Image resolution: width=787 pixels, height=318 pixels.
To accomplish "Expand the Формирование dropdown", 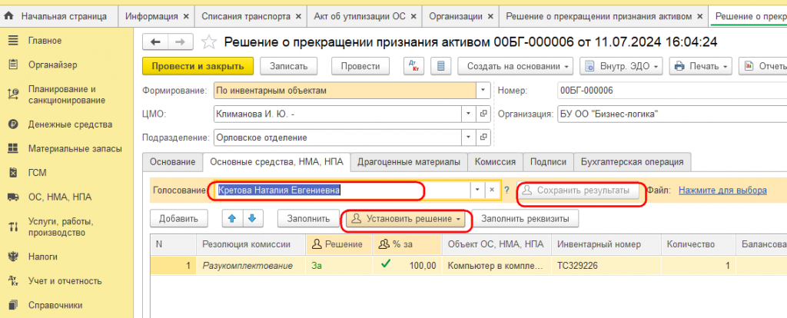I will (483, 91).
